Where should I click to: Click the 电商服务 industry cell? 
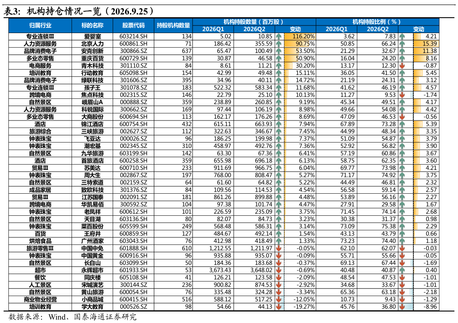coord(40,66)
